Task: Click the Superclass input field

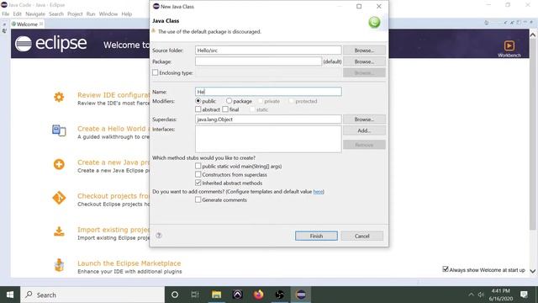Action: pyautogui.click(x=268, y=120)
